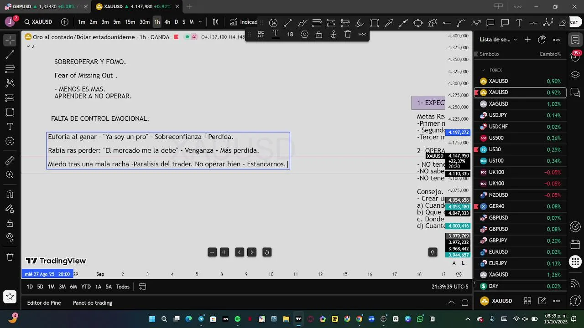Switch to the 5m timeframe
Image resolution: width=584 pixels, height=328 pixels.
[x=117, y=22]
